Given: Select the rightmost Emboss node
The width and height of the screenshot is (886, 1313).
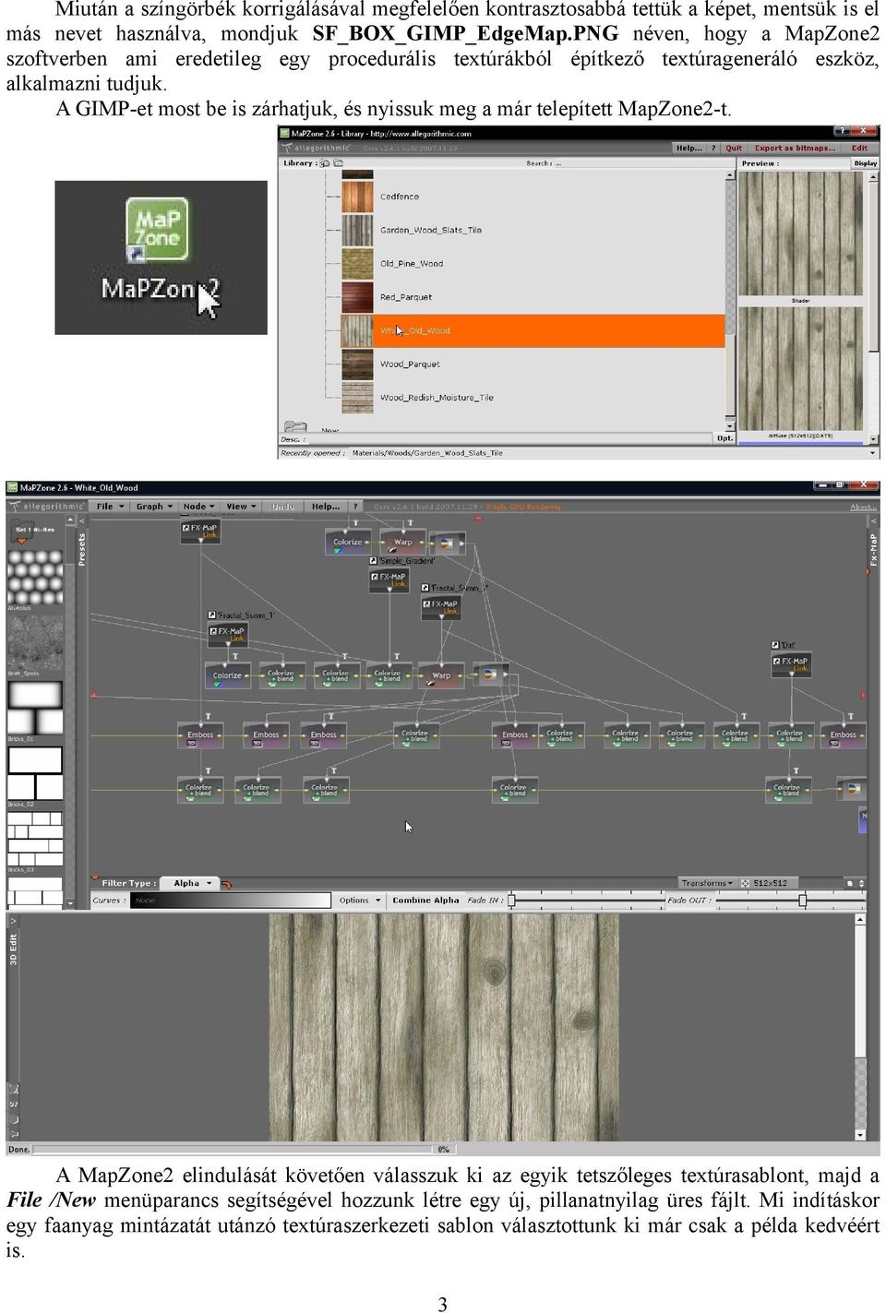Looking at the screenshot, I should 844,735.
